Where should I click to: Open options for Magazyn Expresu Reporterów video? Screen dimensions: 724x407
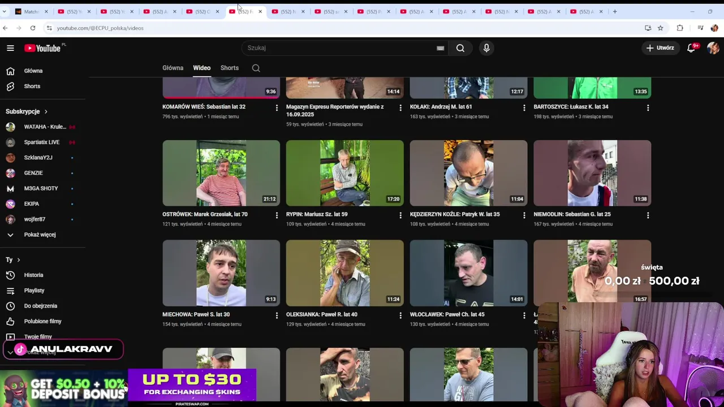pos(400,107)
